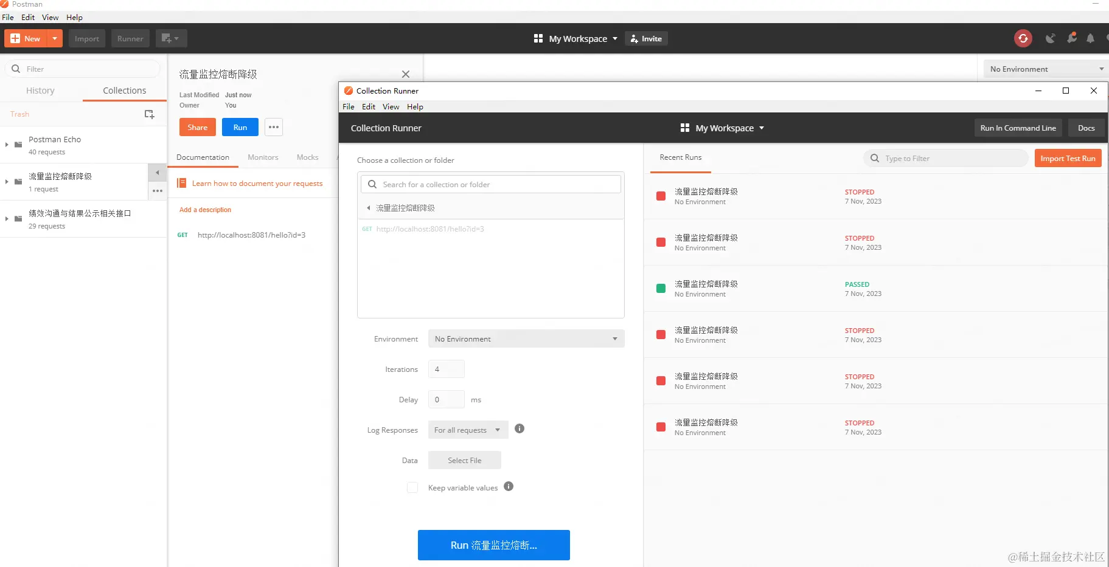Click the Runner button in toolbar

[130, 38]
